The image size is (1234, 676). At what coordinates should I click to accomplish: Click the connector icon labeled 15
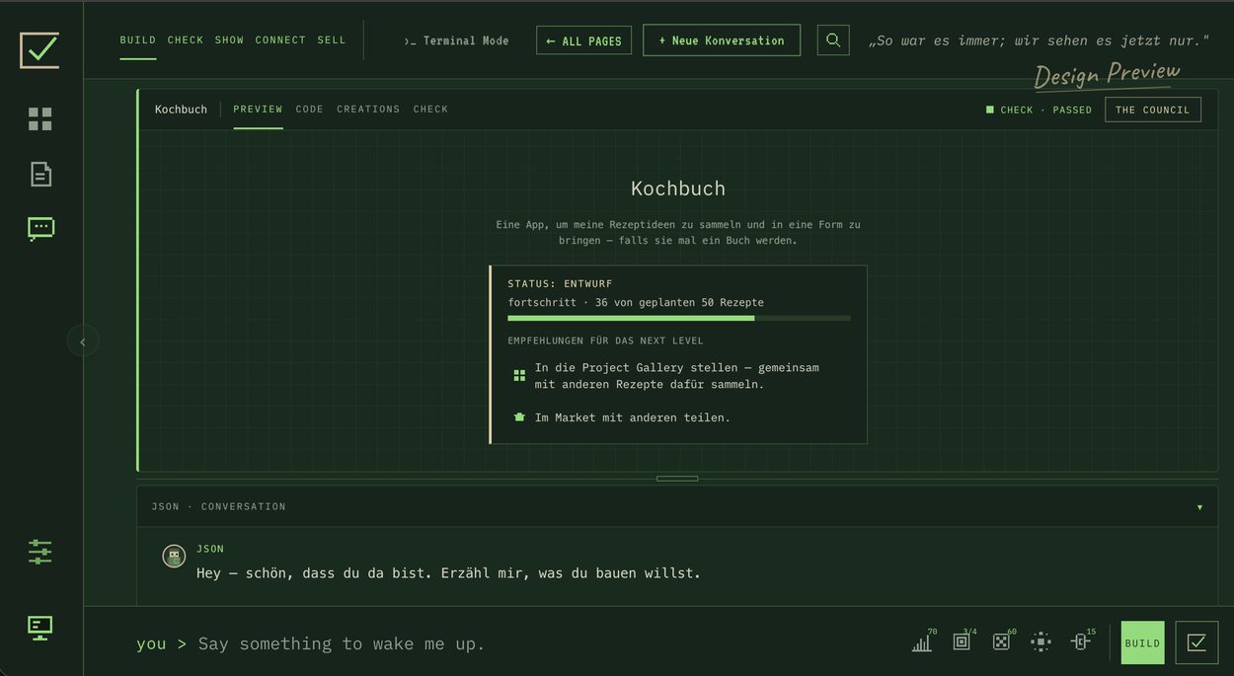coord(1080,642)
